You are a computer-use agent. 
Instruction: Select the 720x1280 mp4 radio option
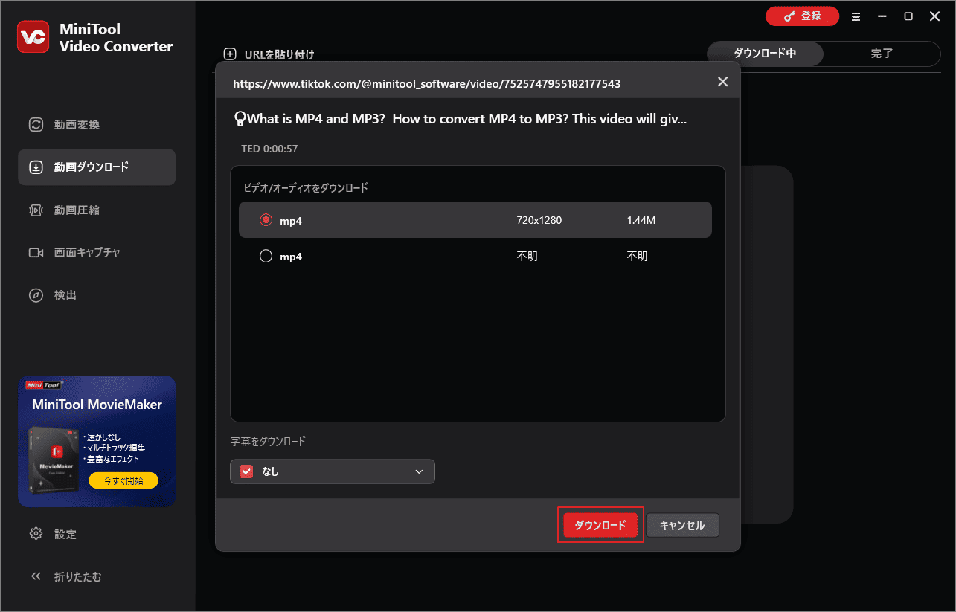click(266, 220)
